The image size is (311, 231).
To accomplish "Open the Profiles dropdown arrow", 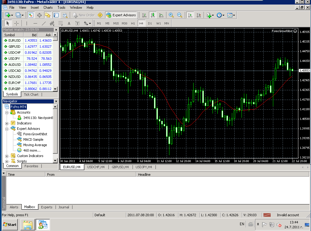I will [23, 15].
